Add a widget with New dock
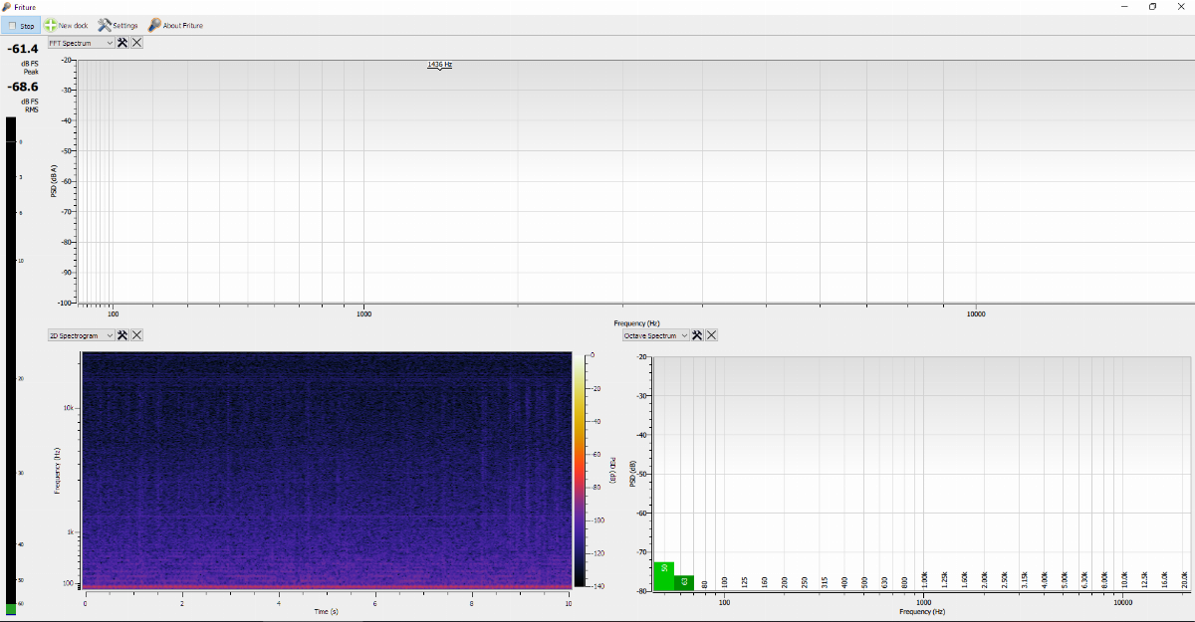The width and height of the screenshot is (1195, 622). point(66,25)
